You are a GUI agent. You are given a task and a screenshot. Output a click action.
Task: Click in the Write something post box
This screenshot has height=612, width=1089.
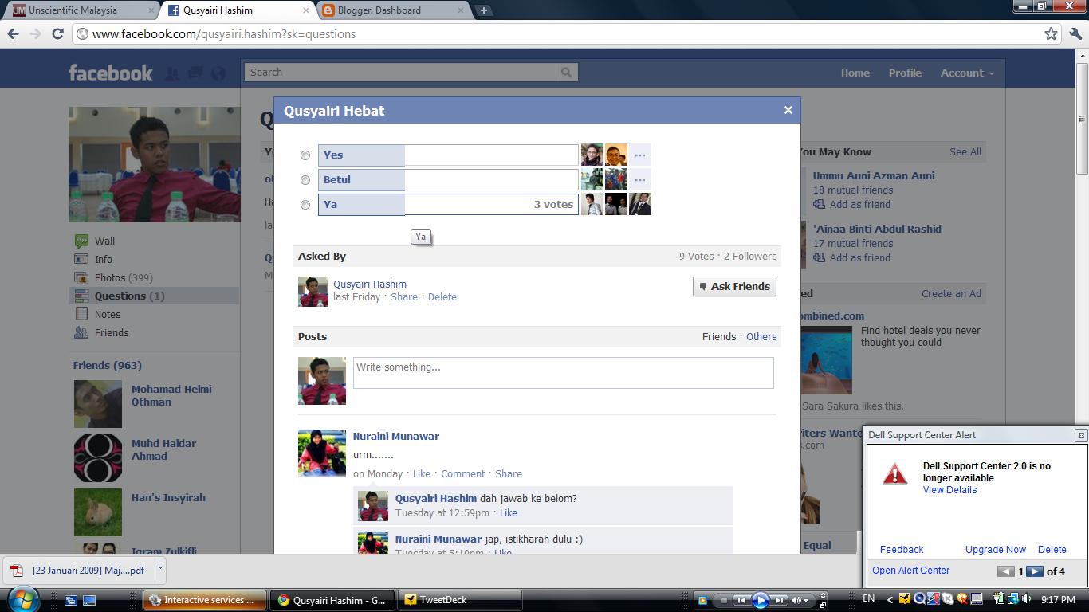(564, 373)
